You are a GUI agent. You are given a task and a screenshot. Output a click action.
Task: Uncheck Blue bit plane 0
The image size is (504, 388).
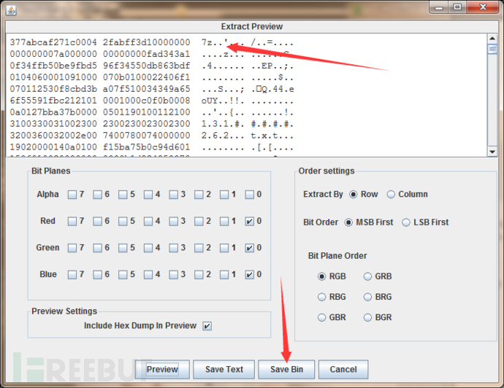[x=250, y=274]
